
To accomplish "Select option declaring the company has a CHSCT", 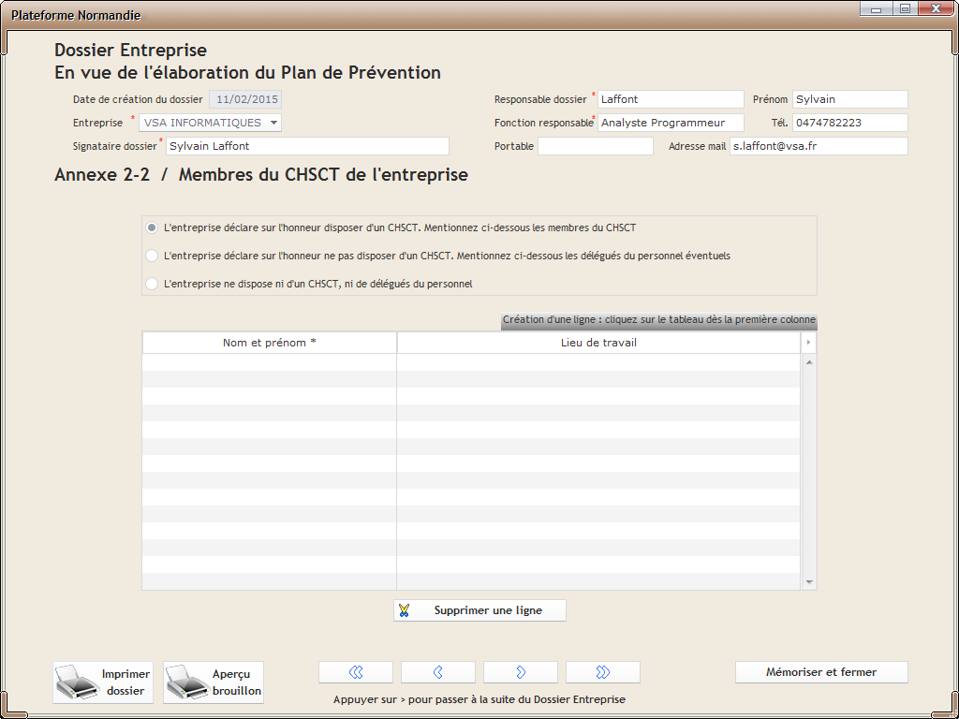I will pyautogui.click(x=152, y=227).
